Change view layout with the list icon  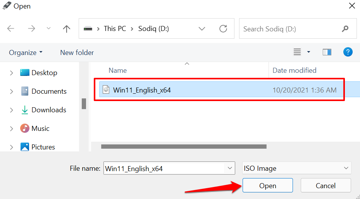click(297, 52)
